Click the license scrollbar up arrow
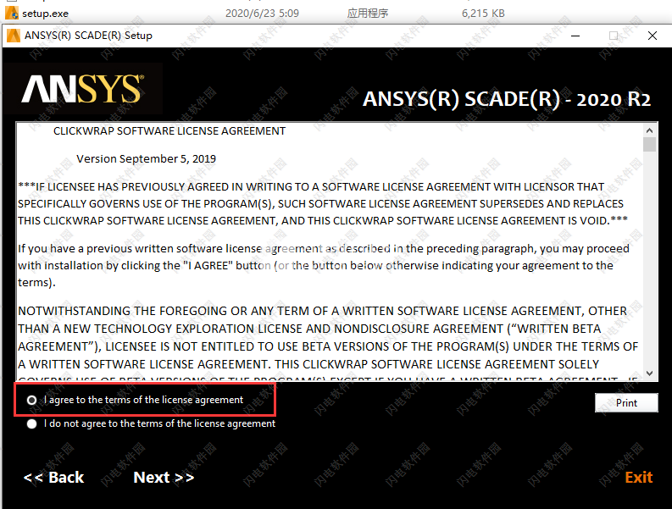 click(x=649, y=130)
